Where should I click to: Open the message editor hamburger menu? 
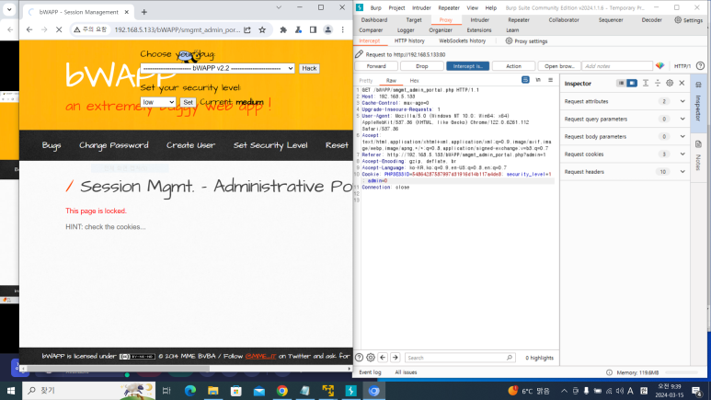(x=550, y=80)
